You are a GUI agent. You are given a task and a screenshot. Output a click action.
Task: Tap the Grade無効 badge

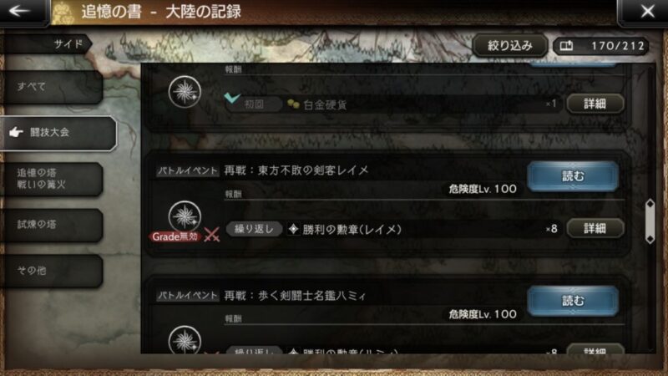(175, 236)
